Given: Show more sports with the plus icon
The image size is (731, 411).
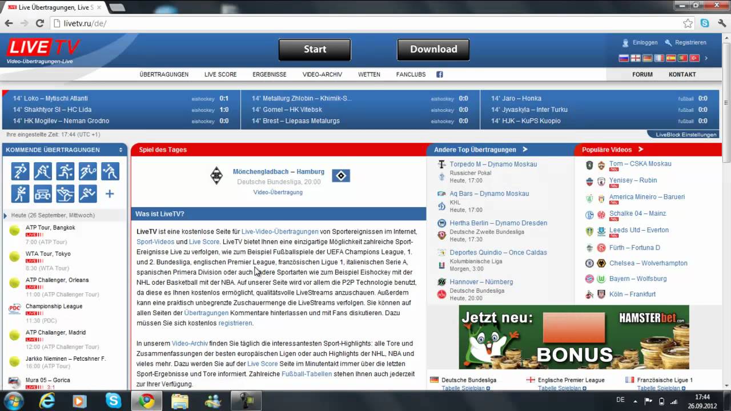Looking at the screenshot, I should pos(110,194).
